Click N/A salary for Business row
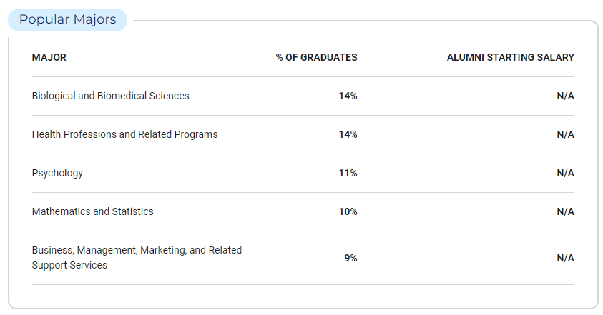This screenshot has height=315, width=603. 565,258
